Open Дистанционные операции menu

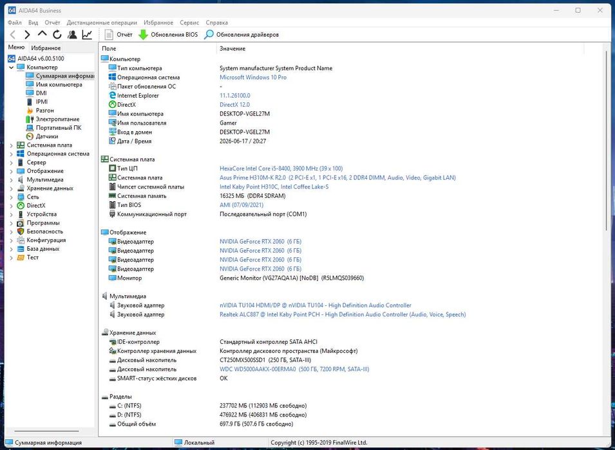[102, 22]
